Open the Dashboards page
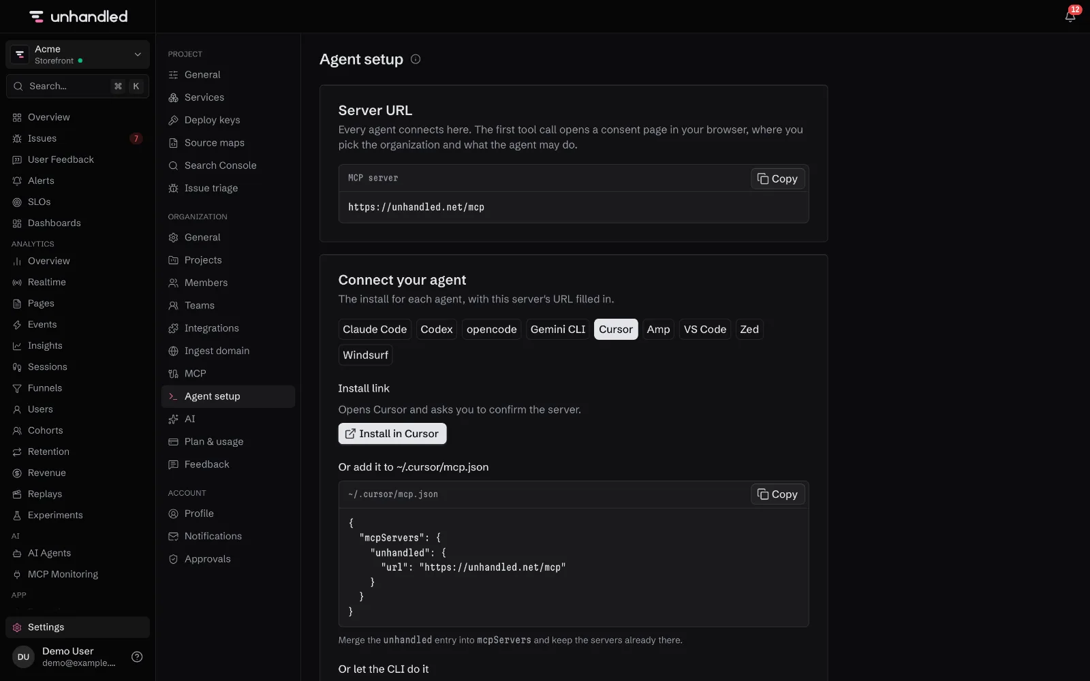This screenshot has width=1090, height=681. 78,223
